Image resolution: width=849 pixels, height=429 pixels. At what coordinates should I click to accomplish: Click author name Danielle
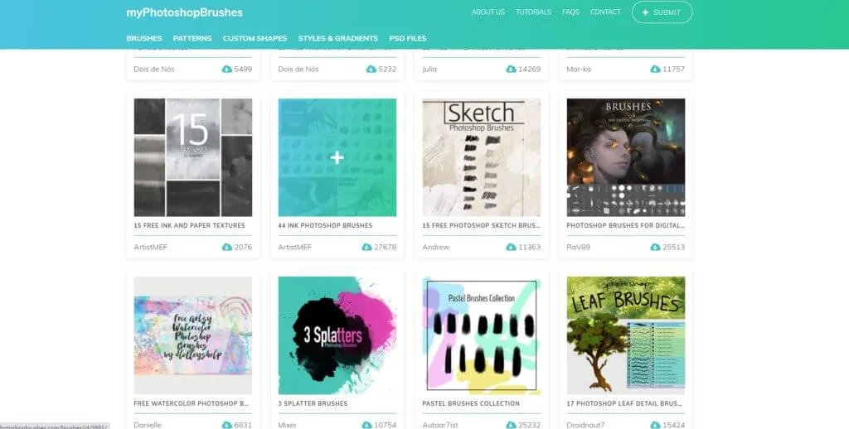point(148,425)
